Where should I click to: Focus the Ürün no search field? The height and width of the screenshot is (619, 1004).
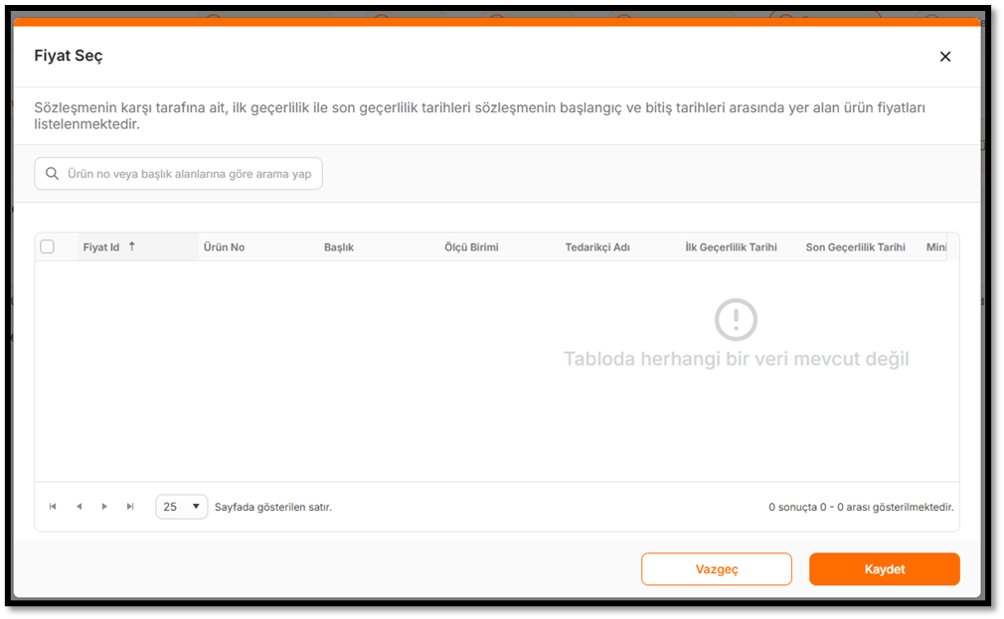click(x=178, y=174)
